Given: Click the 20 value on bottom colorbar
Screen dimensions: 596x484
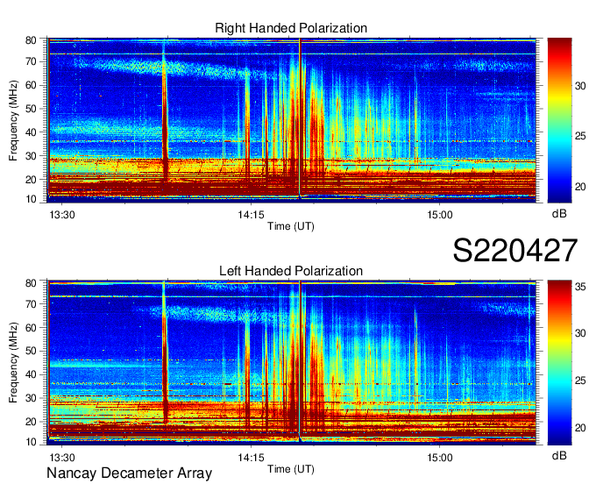Looking at the screenshot, I should coord(580,428).
